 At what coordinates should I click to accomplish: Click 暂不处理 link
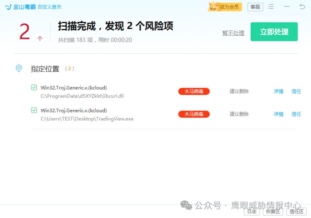pos(233,33)
